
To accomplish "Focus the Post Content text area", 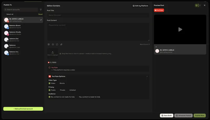I will pyautogui.click(x=98, y=32).
